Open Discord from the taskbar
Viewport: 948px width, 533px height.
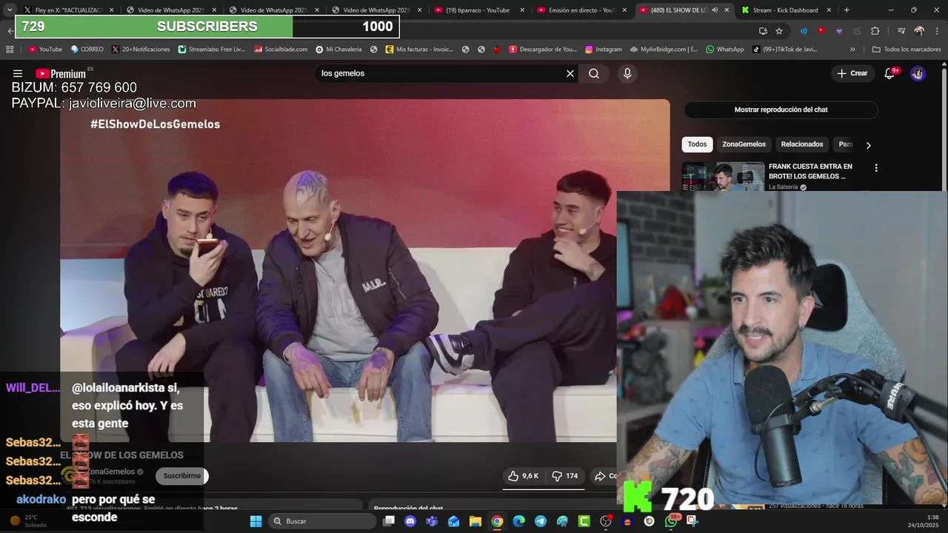point(410,521)
